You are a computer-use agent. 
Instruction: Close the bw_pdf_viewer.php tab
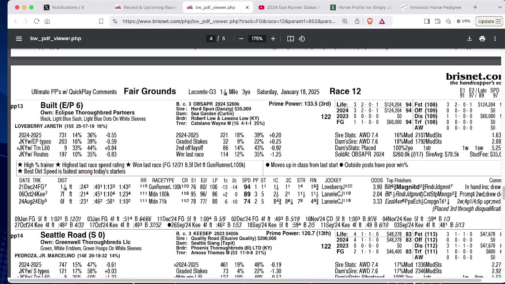247,7
